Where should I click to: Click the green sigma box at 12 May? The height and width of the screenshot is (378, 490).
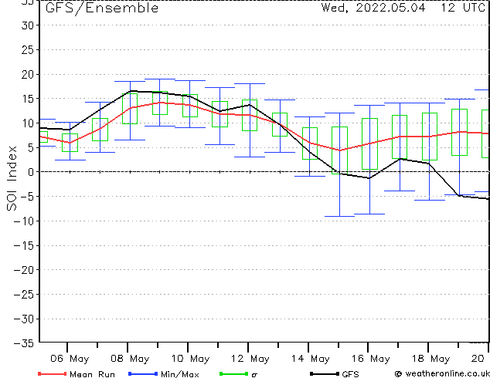(x=250, y=115)
